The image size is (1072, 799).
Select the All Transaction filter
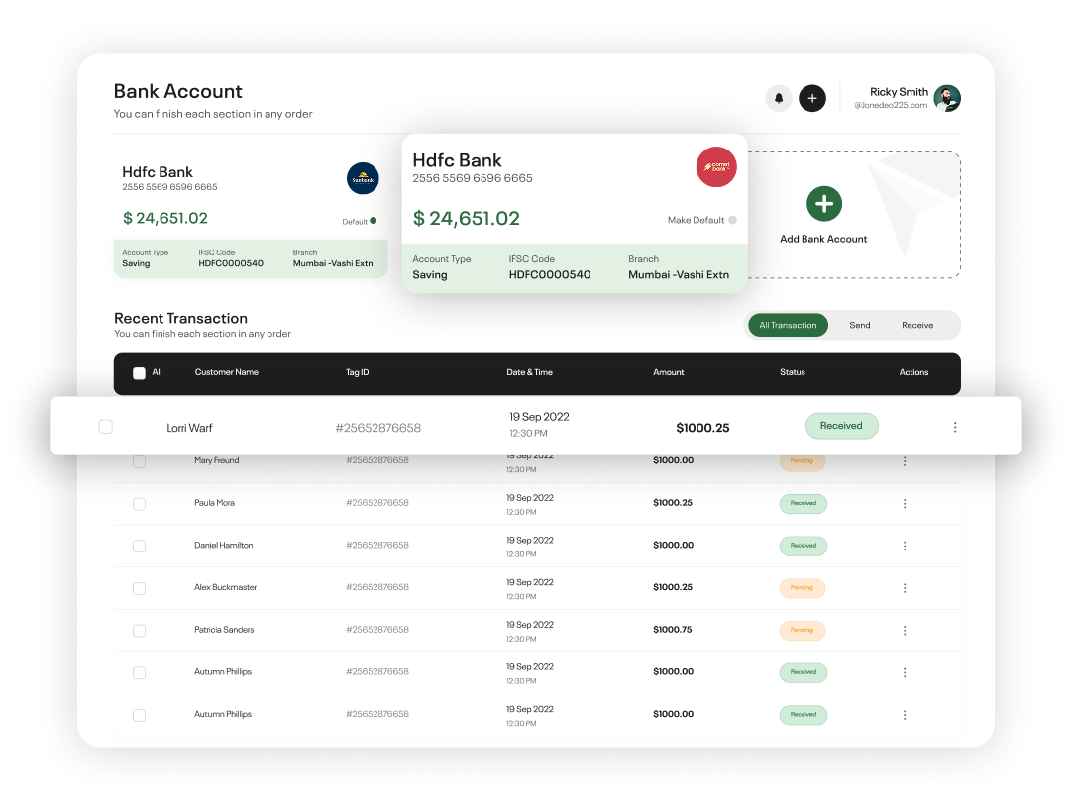(x=788, y=325)
